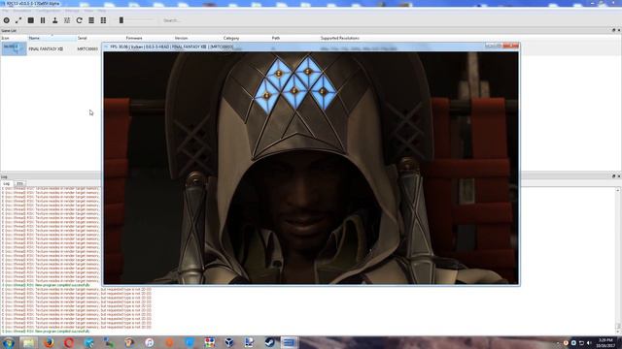Open gamepad settings joystick icon
Viewport: 622px width, 349px height.
pos(54,20)
